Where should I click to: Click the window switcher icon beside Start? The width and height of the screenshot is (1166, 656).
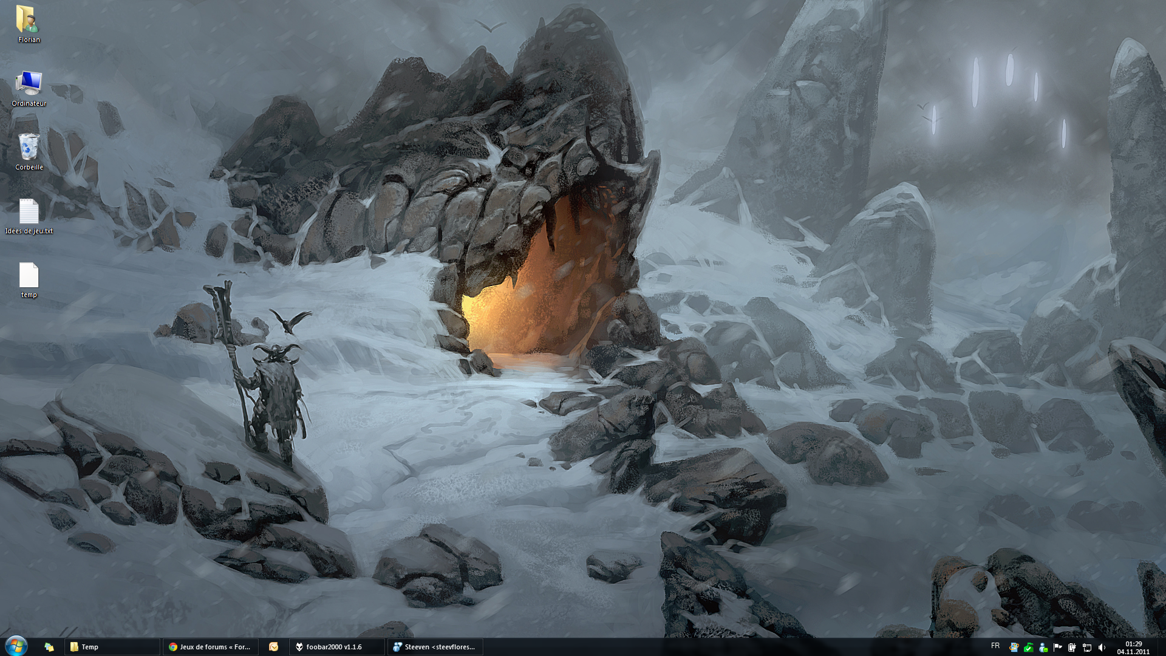pos(49,647)
